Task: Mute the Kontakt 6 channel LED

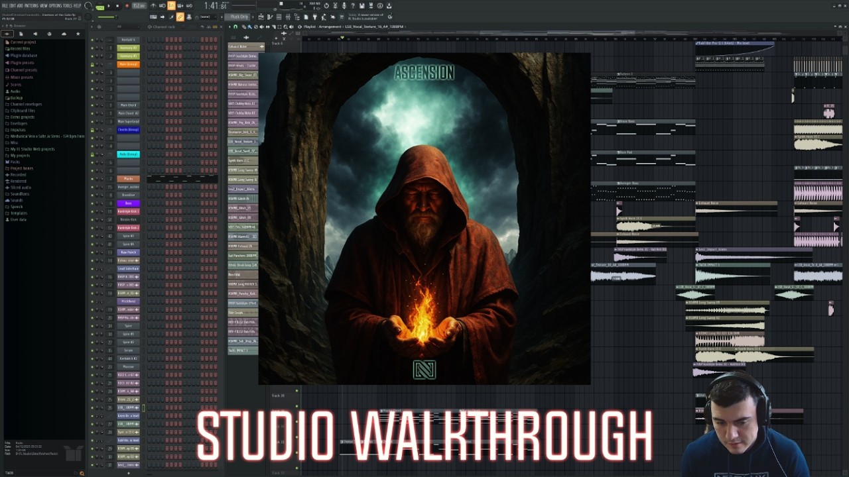Action: click(x=92, y=40)
